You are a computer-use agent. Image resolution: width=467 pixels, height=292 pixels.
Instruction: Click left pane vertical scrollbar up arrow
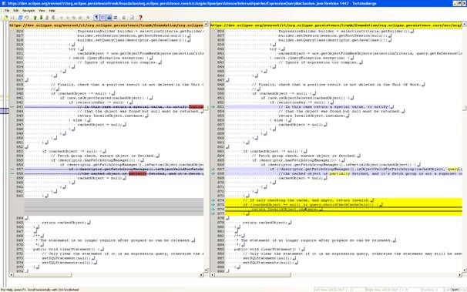pos(206,25)
